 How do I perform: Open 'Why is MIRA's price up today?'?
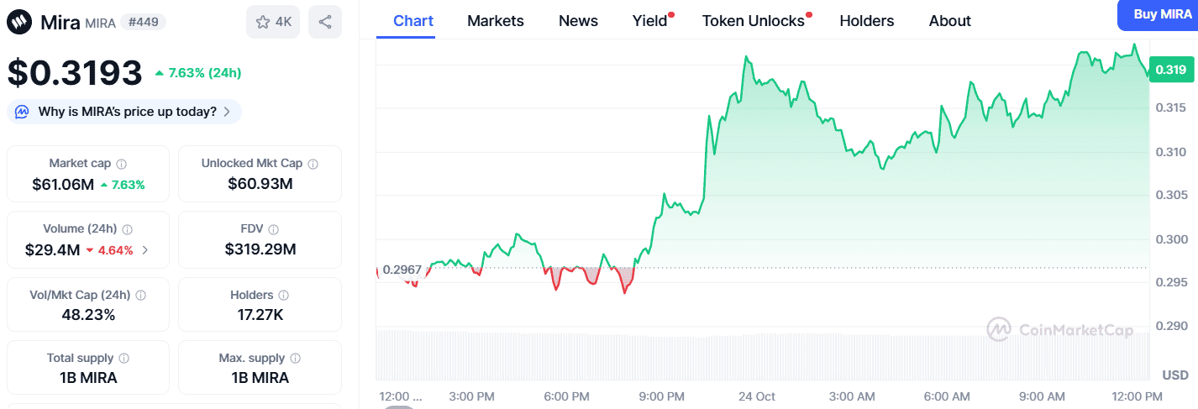[124, 112]
